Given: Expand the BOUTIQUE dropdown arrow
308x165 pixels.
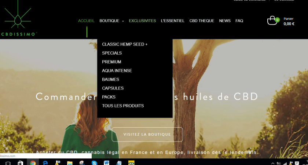Looking at the screenshot, I should [123, 21].
